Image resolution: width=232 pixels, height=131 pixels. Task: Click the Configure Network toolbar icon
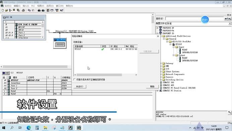point(57,10)
